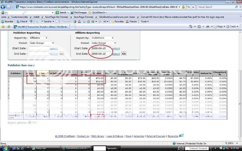Refresh the page using the refresh icon
Viewport: 242px width, 151px height.
pyautogui.click(x=188, y=7)
